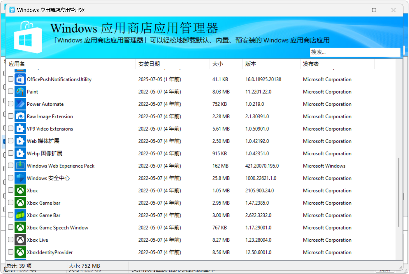Click the Webp 图像扩展 app icon
The image size is (409, 274).
pos(20,153)
